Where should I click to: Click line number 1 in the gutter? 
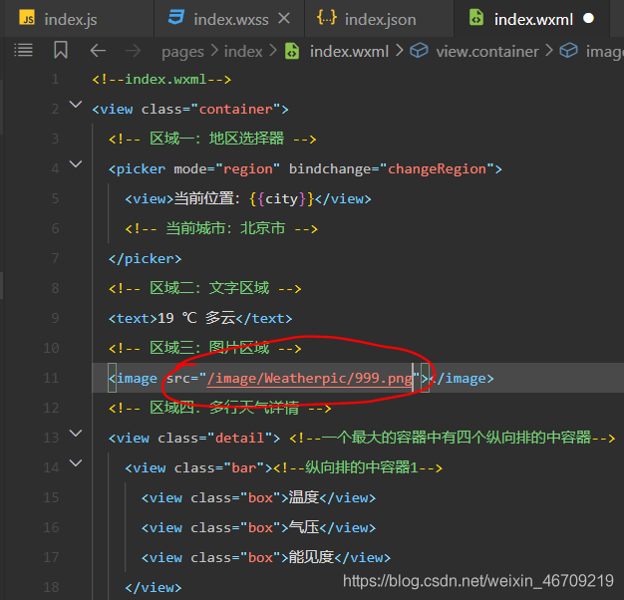click(x=55, y=79)
